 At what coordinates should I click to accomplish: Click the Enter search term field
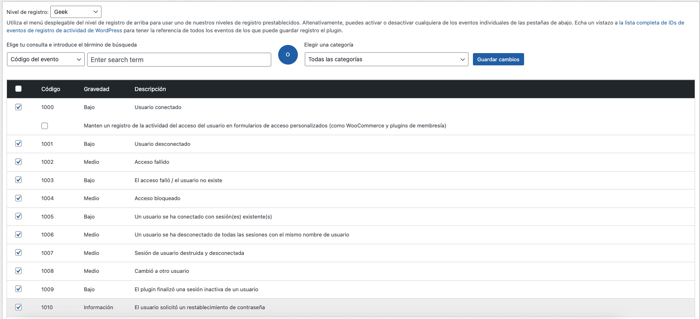[x=179, y=60]
